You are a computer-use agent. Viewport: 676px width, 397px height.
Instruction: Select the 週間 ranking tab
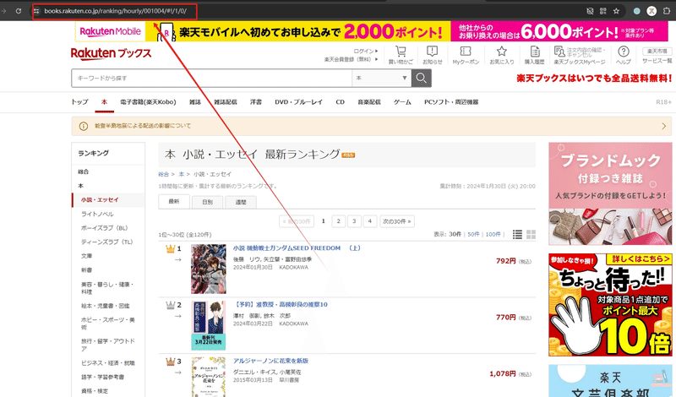click(241, 202)
